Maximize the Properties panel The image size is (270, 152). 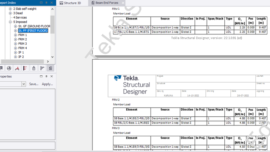(x=41, y=76)
